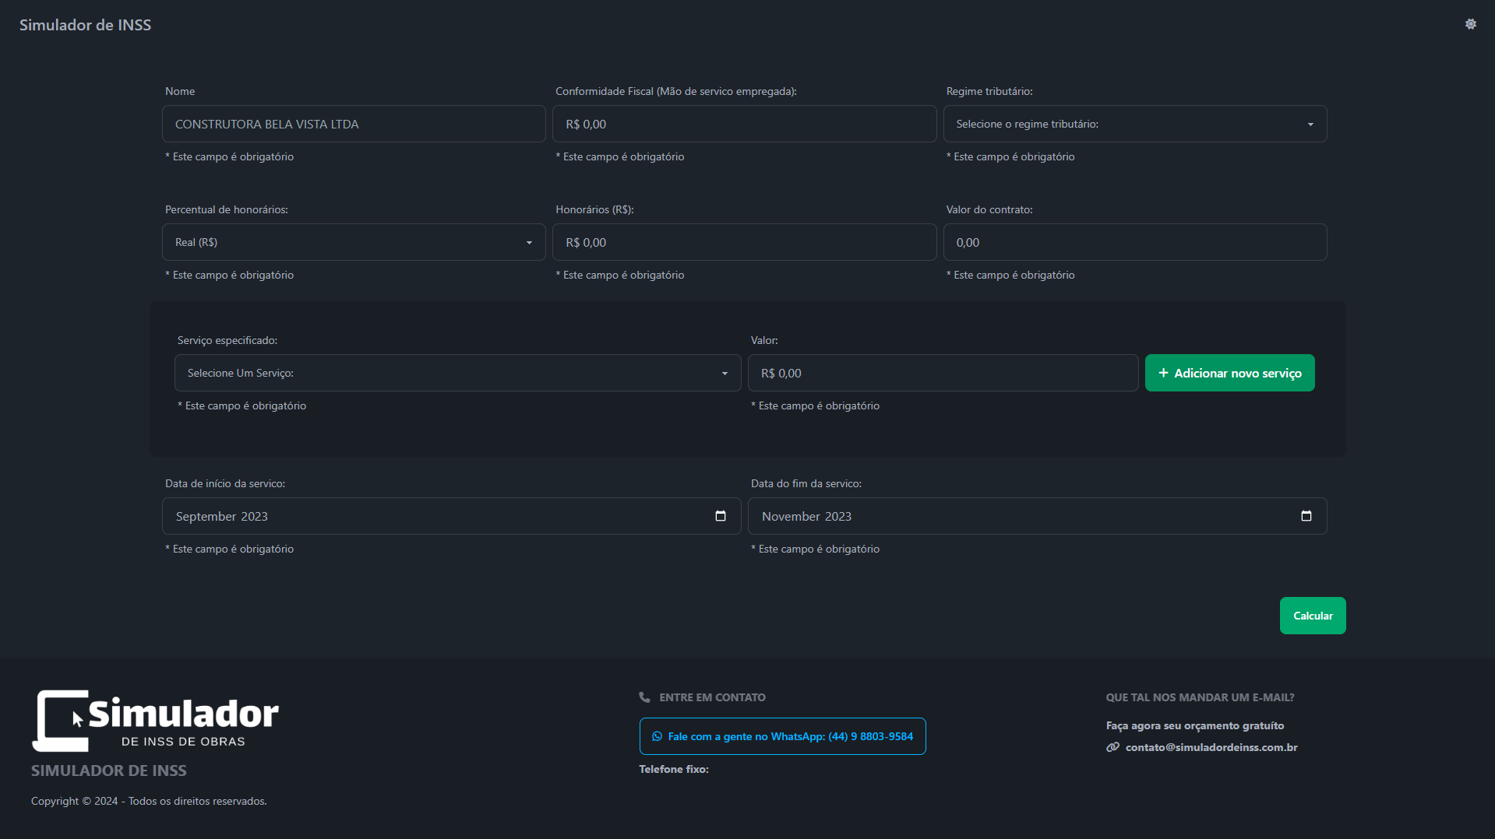Viewport: 1495px width, 839px height.
Task: Click the link icon beside the contact email
Action: (x=1112, y=747)
